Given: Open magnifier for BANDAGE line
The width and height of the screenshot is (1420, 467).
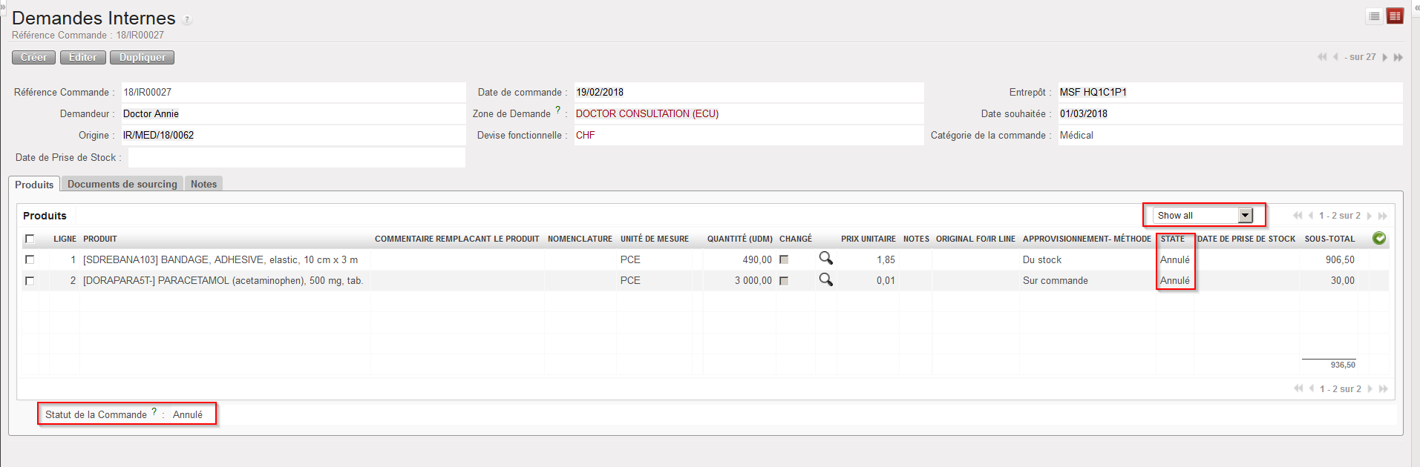Looking at the screenshot, I should coord(825,259).
